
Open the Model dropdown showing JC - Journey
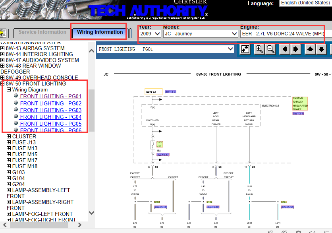click(x=201, y=34)
